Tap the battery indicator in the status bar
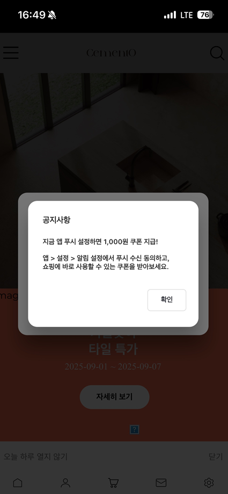228x494 pixels. pos(205,15)
